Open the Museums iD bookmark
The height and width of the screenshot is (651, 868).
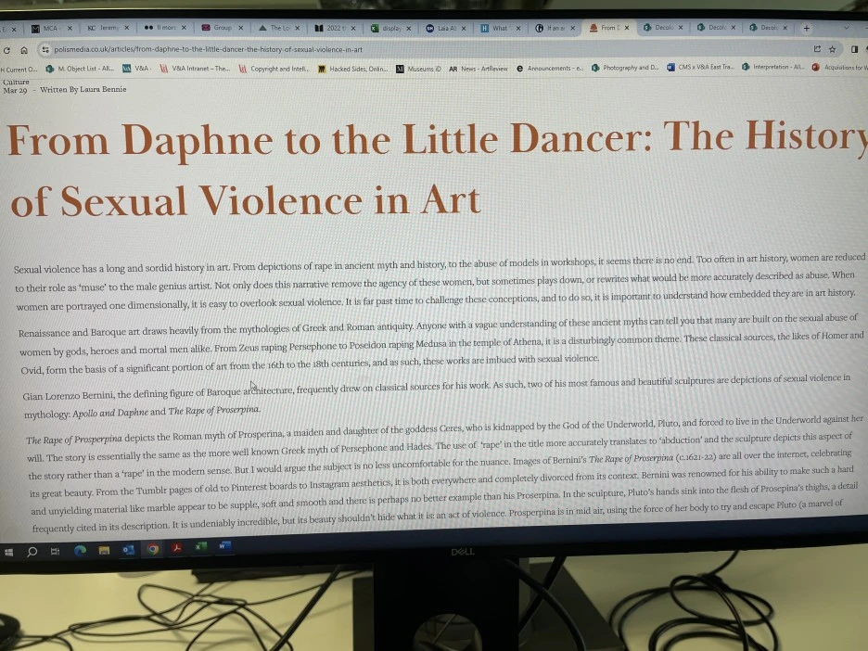click(x=418, y=70)
